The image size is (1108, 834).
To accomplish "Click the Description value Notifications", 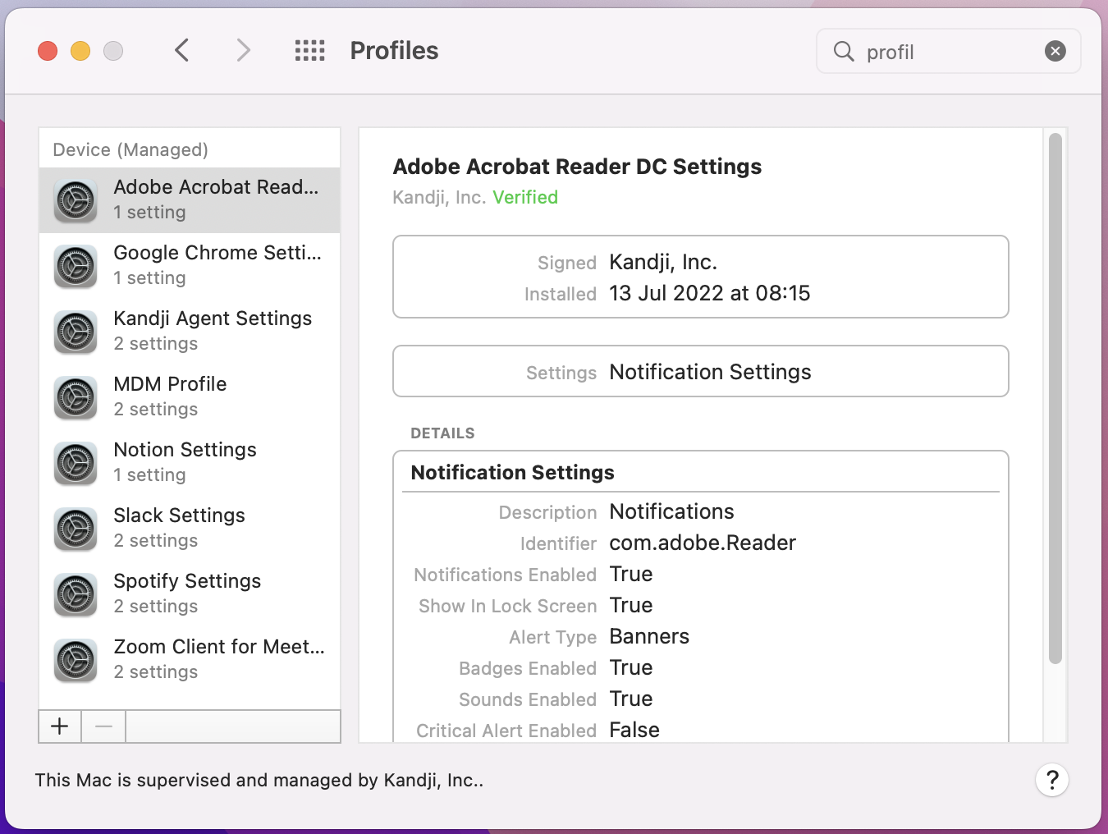I will coord(671,511).
